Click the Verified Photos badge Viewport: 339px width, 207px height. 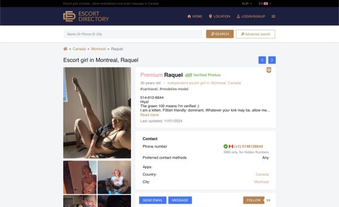203,75
